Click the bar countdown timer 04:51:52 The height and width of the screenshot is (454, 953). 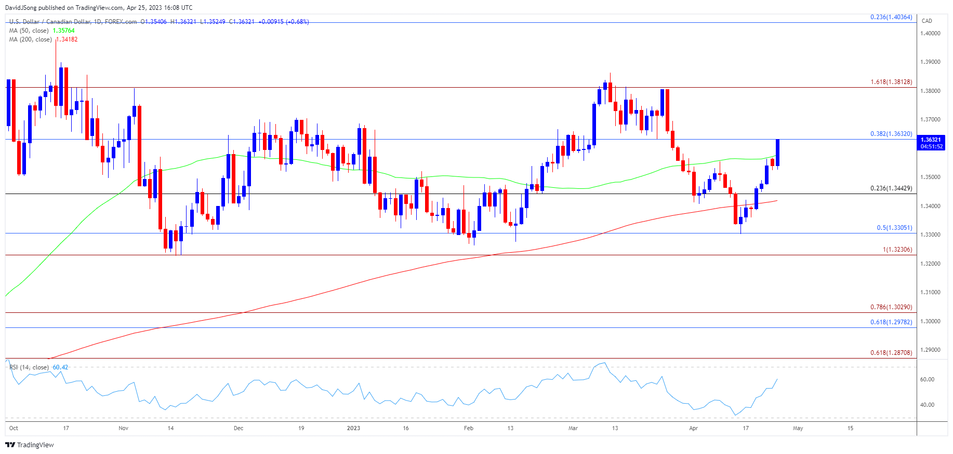coord(931,146)
